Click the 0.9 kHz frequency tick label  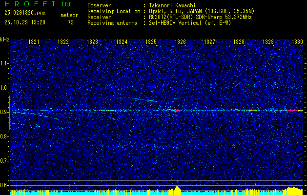[4, 112]
